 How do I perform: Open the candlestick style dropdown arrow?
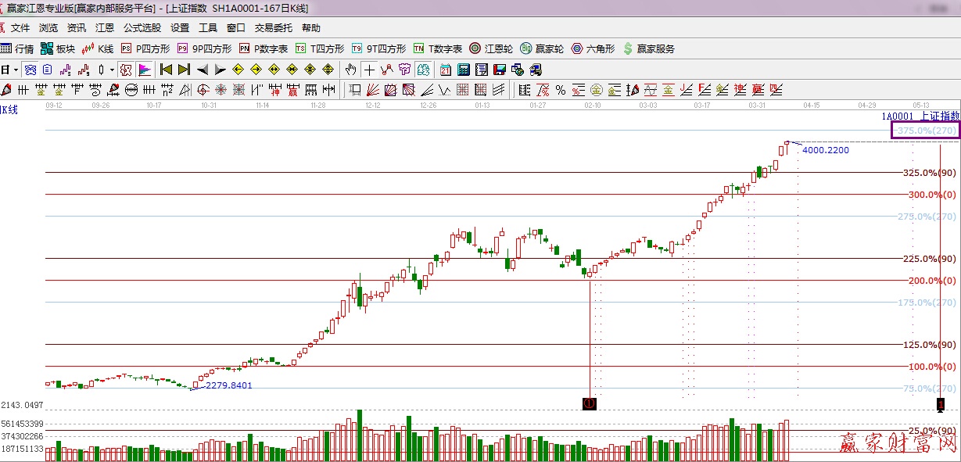click(x=112, y=70)
